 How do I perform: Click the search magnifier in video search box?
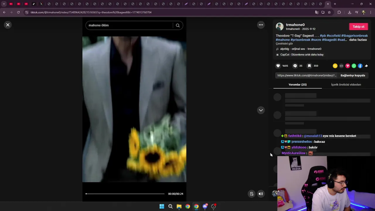(178, 25)
